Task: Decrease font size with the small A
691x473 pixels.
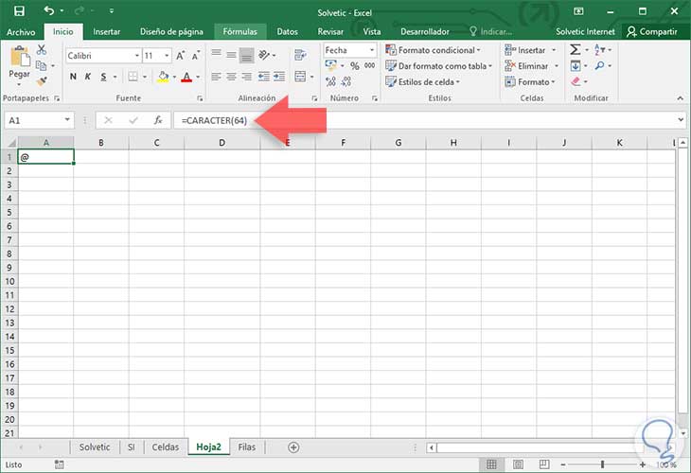Action: (x=196, y=56)
